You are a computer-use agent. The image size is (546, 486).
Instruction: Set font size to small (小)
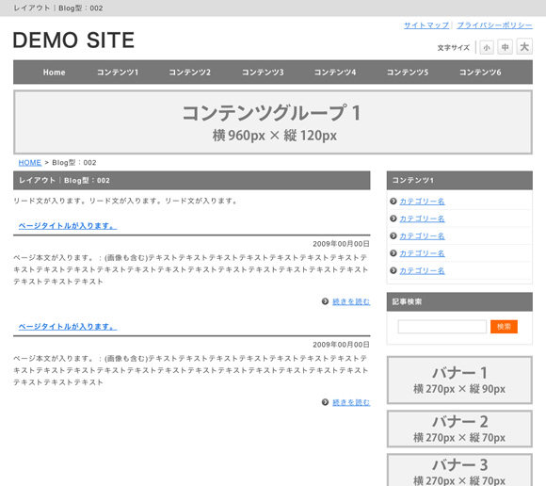point(487,47)
